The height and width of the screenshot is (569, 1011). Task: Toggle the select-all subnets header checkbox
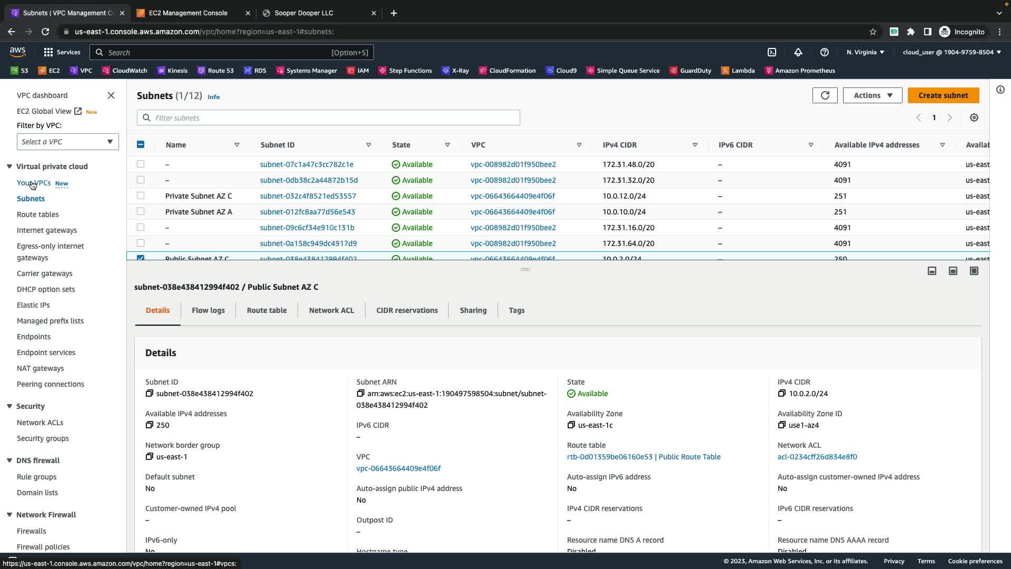pyautogui.click(x=141, y=144)
